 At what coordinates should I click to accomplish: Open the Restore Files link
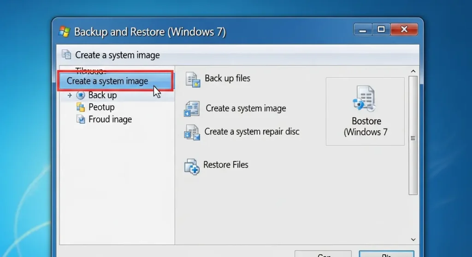[x=226, y=165]
